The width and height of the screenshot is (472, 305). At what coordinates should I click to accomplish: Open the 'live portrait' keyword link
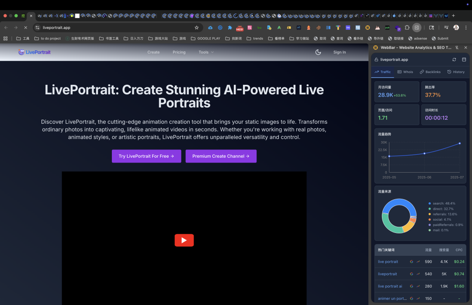[388, 262]
